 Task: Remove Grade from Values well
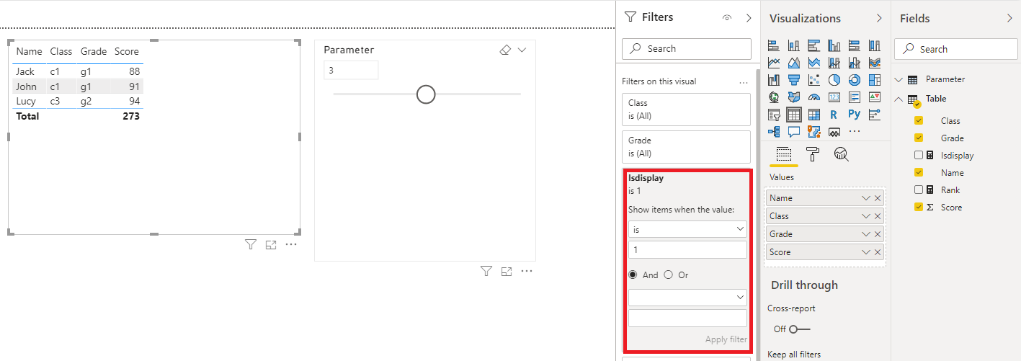(878, 234)
